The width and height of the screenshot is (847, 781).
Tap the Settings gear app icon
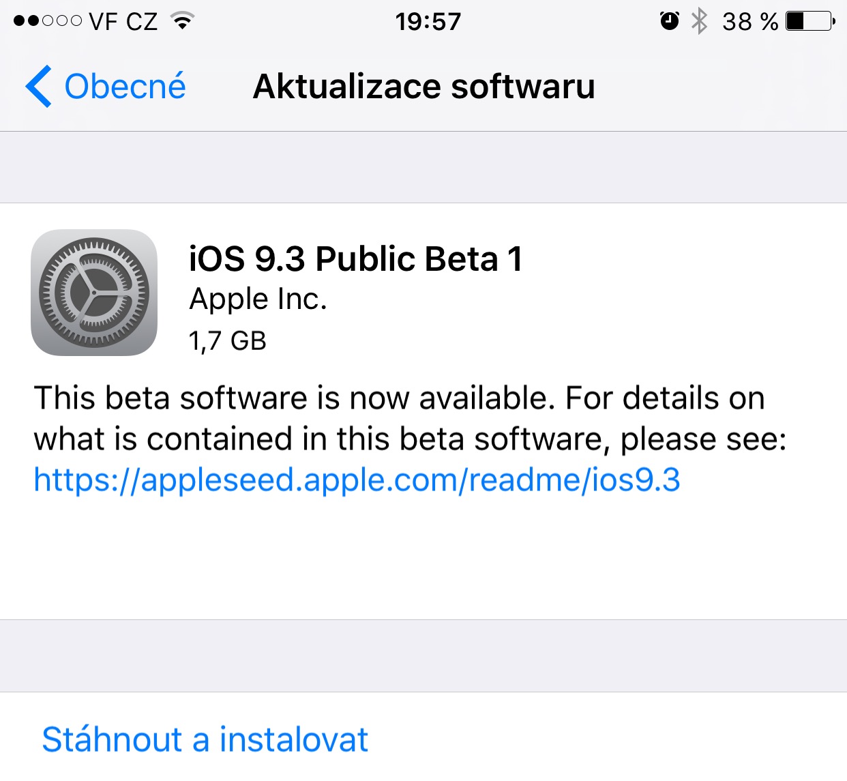tap(94, 293)
